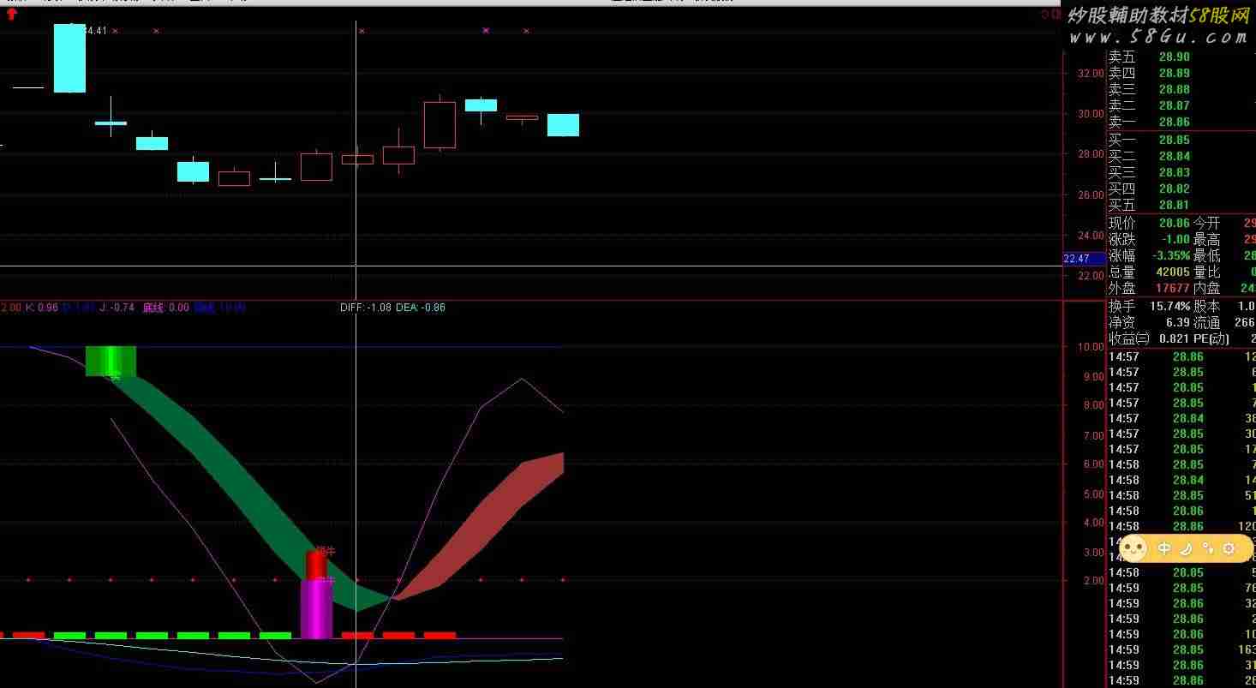This screenshot has height=688, width=1256.
Task: Click the 卖二 ask row at 28.87
Action: [1181, 106]
